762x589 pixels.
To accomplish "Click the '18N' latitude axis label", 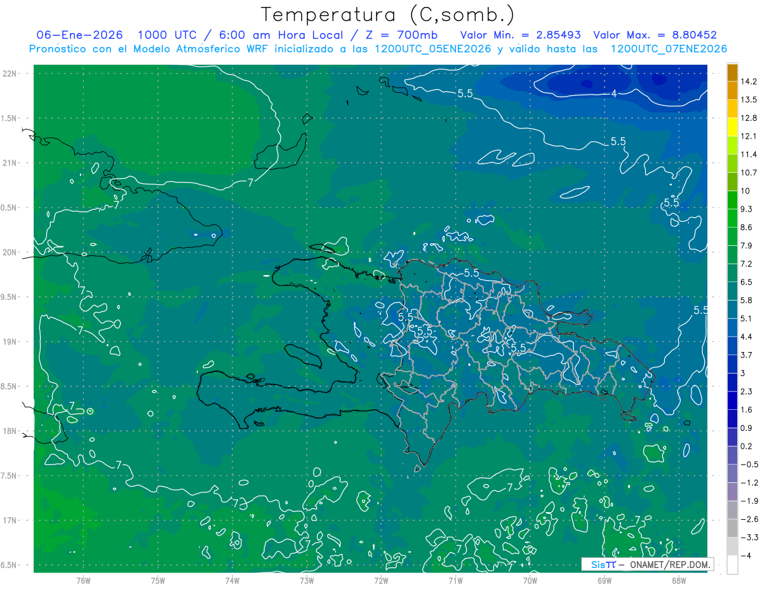I will [10, 431].
